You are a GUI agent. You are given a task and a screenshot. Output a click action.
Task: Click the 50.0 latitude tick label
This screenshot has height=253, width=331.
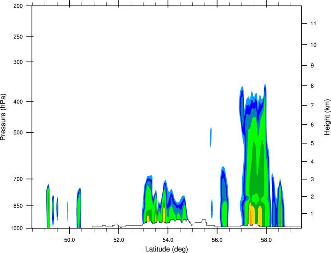point(69,240)
